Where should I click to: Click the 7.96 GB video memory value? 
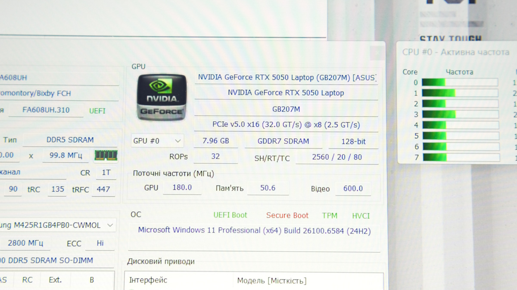click(x=215, y=141)
